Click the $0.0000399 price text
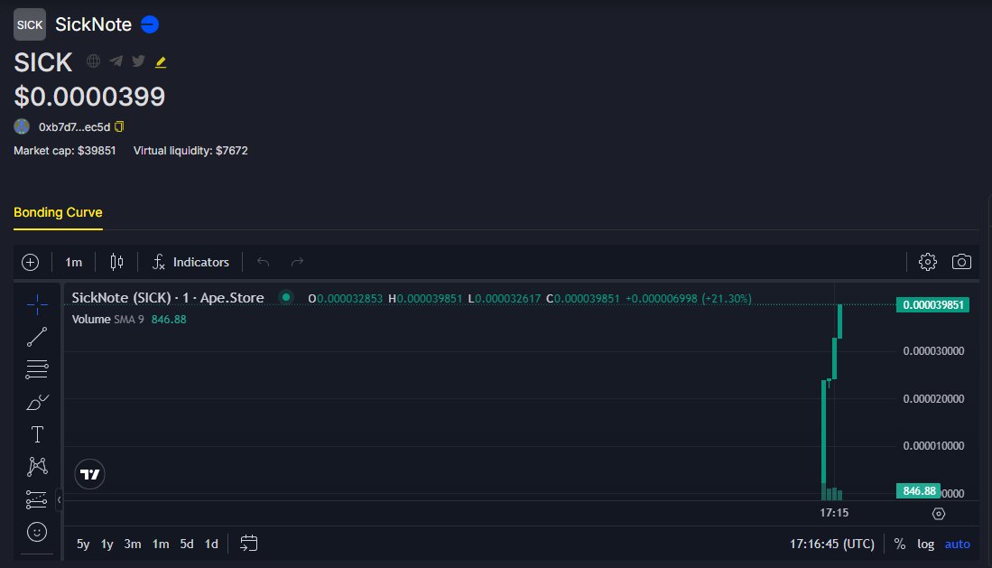 coord(89,97)
